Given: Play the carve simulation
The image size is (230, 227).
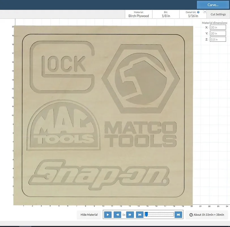Looking at the screenshot, I should (108, 215).
